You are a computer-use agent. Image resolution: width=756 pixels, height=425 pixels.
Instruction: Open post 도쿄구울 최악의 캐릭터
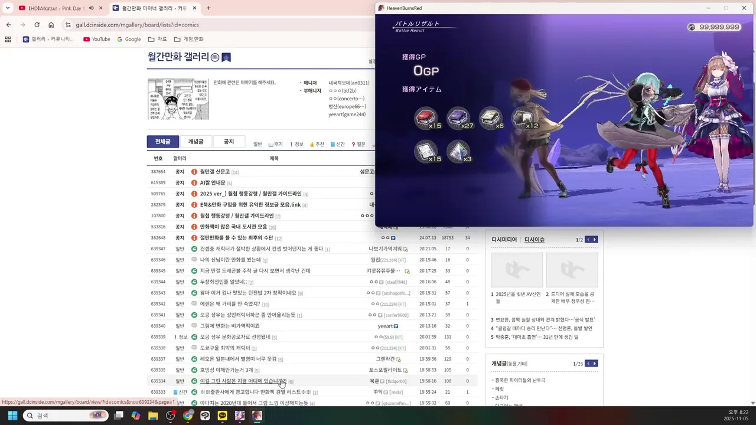225,348
